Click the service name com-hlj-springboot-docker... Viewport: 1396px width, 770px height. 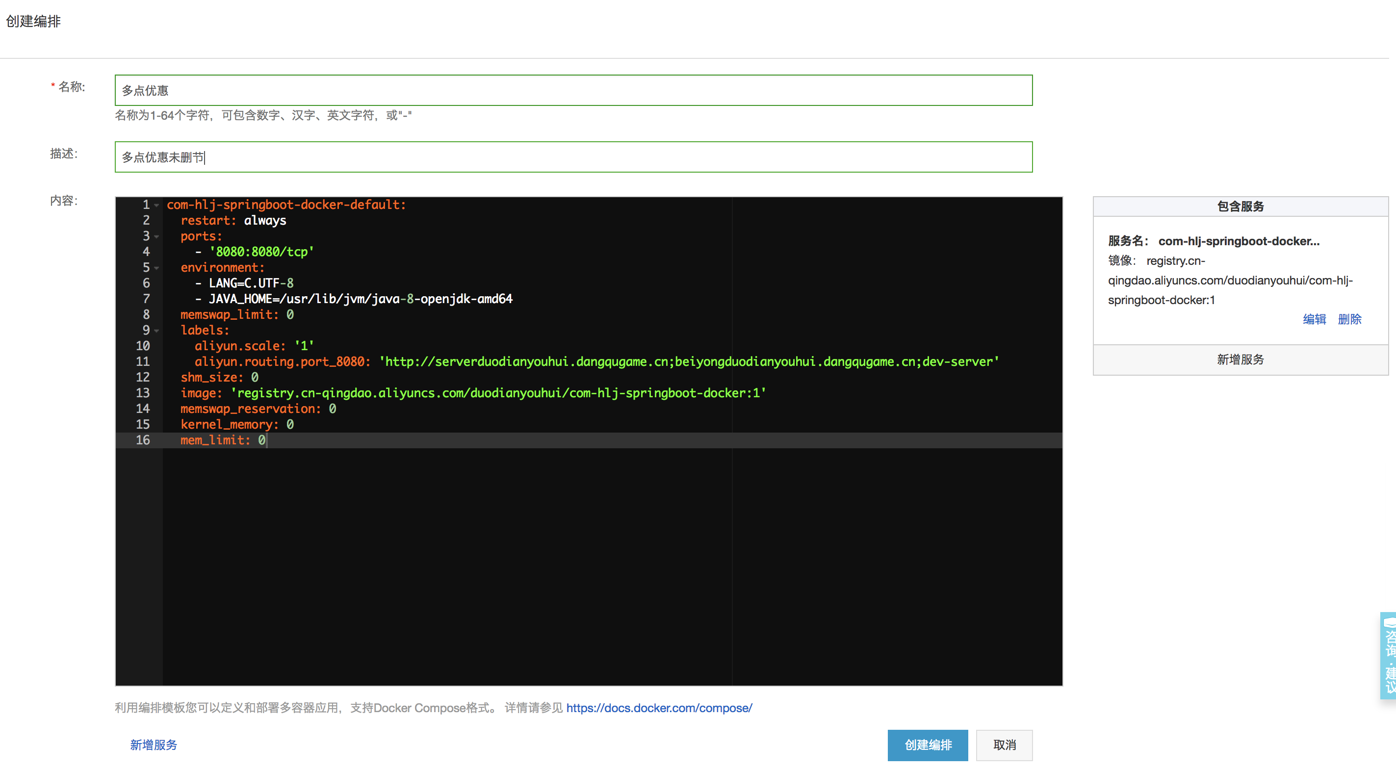click(x=1238, y=241)
